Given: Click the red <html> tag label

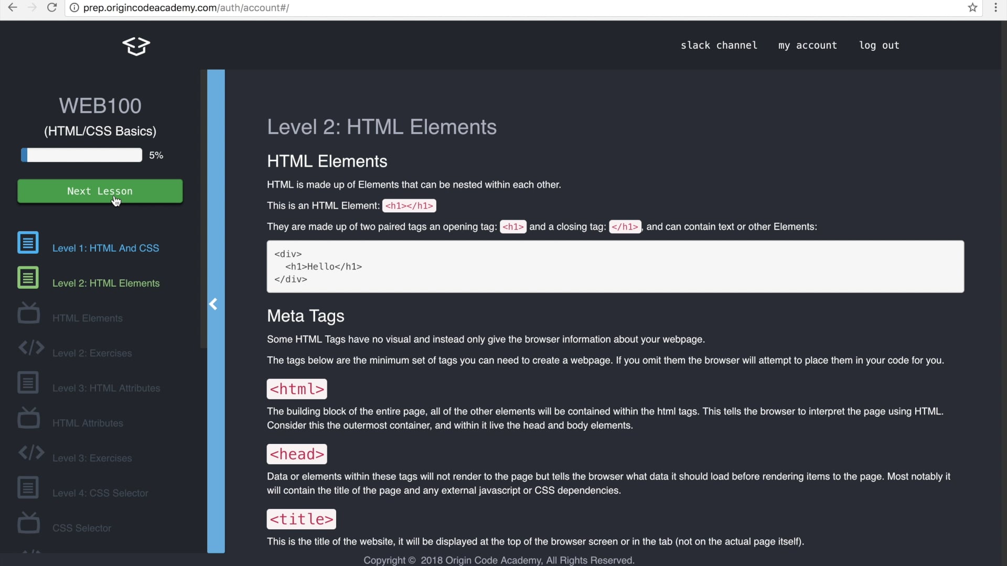Looking at the screenshot, I should coord(297,389).
